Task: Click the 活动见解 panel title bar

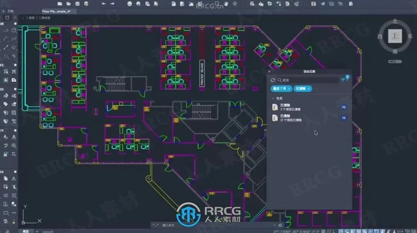Action: coord(309,71)
